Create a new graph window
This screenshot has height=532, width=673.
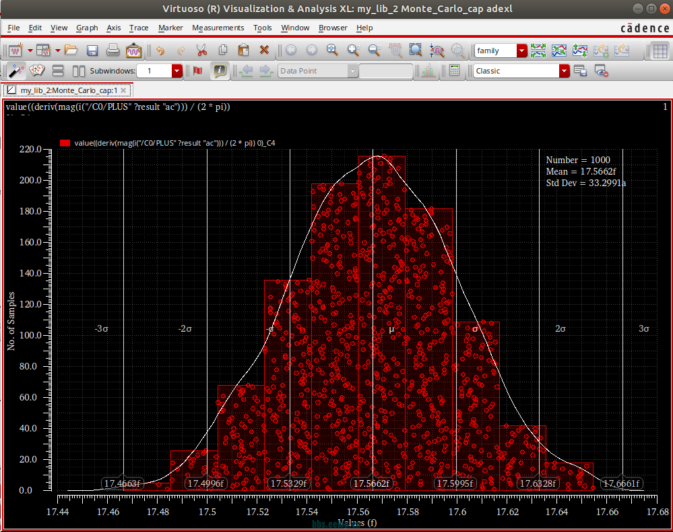tap(16, 51)
